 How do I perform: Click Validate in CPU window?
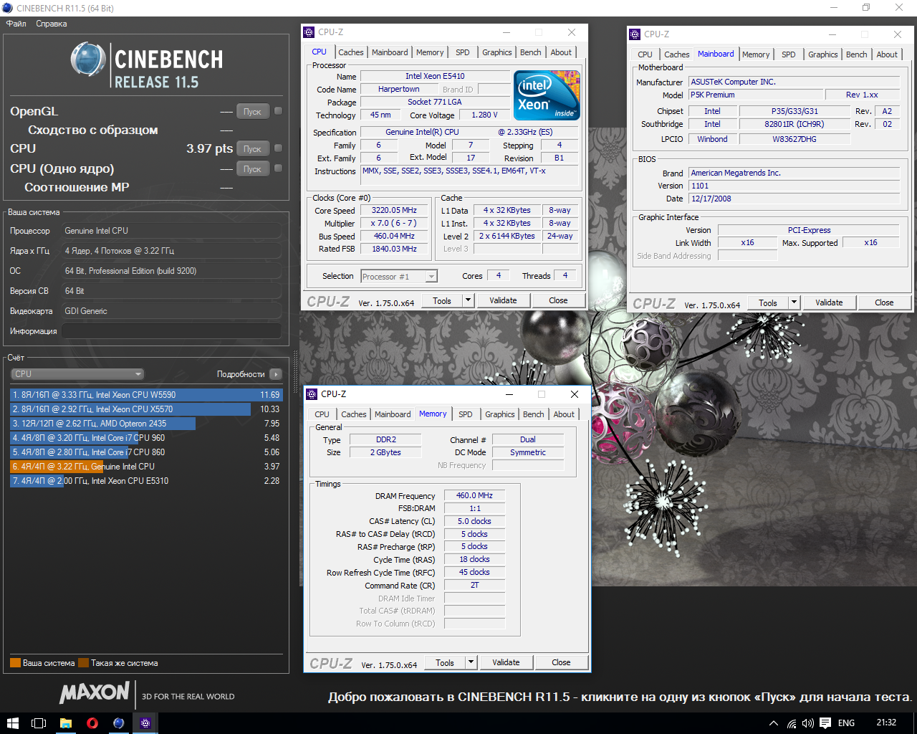(503, 300)
